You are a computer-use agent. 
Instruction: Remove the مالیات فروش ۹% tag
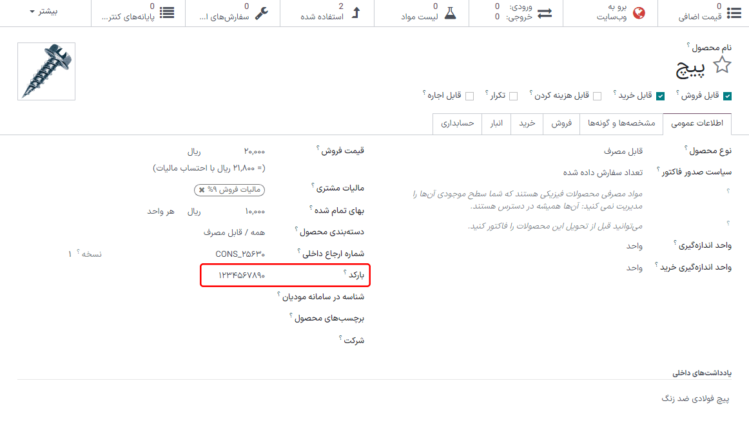pos(202,190)
